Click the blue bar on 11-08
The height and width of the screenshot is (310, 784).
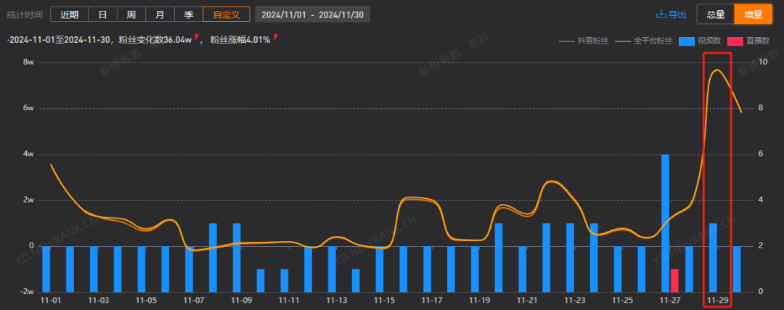tap(213, 258)
